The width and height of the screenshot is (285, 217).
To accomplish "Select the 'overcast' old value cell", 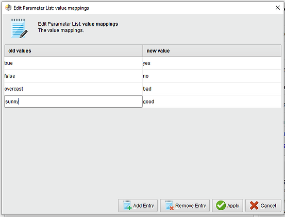I will pyautogui.click(x=73, y=89).
